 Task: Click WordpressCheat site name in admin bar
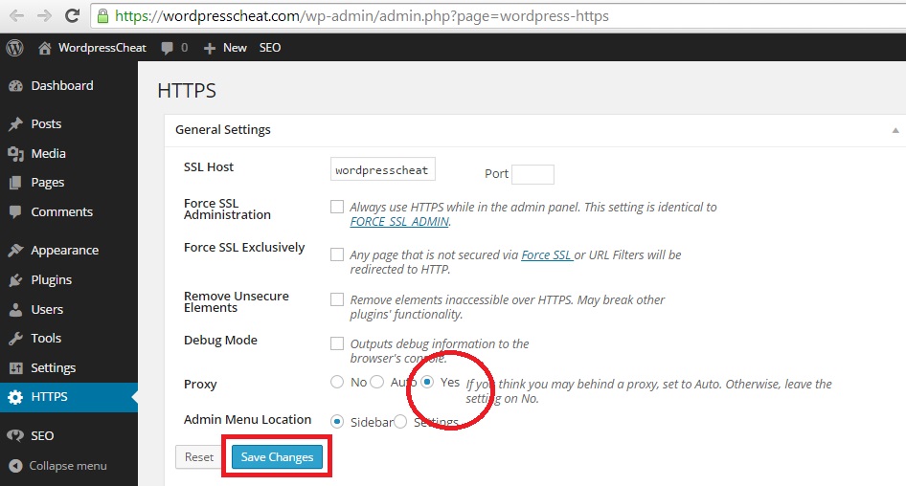tap(102, 48)
